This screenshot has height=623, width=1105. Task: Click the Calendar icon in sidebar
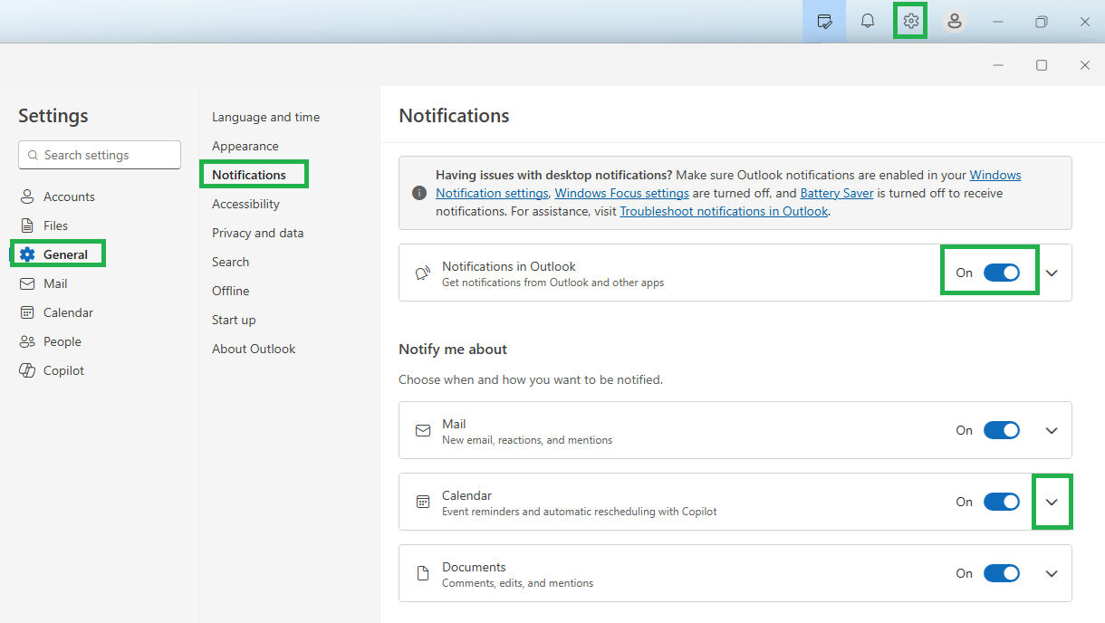point(27,312)
